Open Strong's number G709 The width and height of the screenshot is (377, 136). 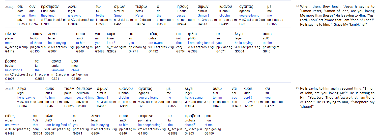click(45, 24)
